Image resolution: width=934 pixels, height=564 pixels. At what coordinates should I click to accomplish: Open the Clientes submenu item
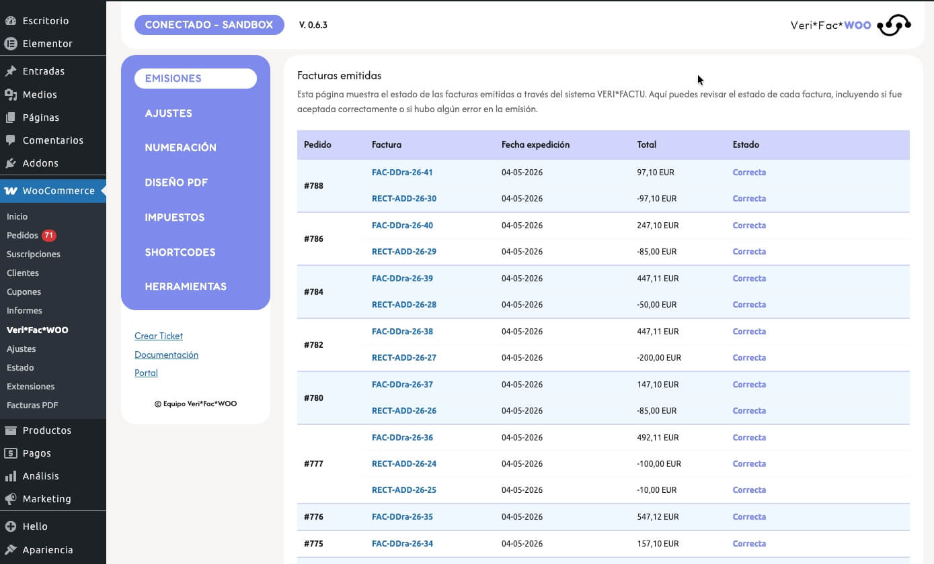(23, 273)
